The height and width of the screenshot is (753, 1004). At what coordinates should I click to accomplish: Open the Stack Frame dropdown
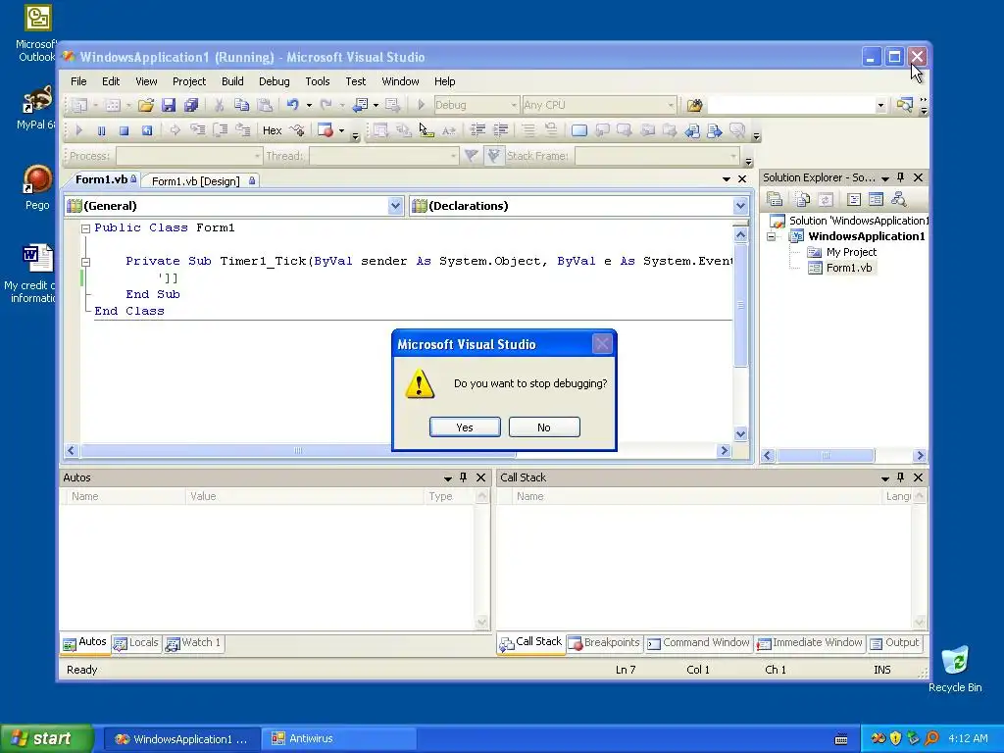click(x=657, y=156)
